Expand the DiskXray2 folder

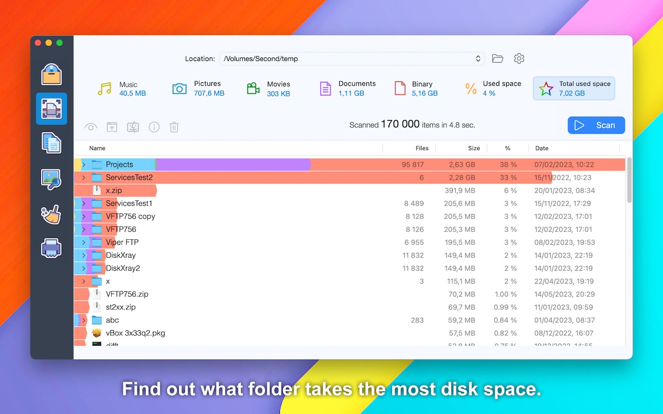coord(83,268)
